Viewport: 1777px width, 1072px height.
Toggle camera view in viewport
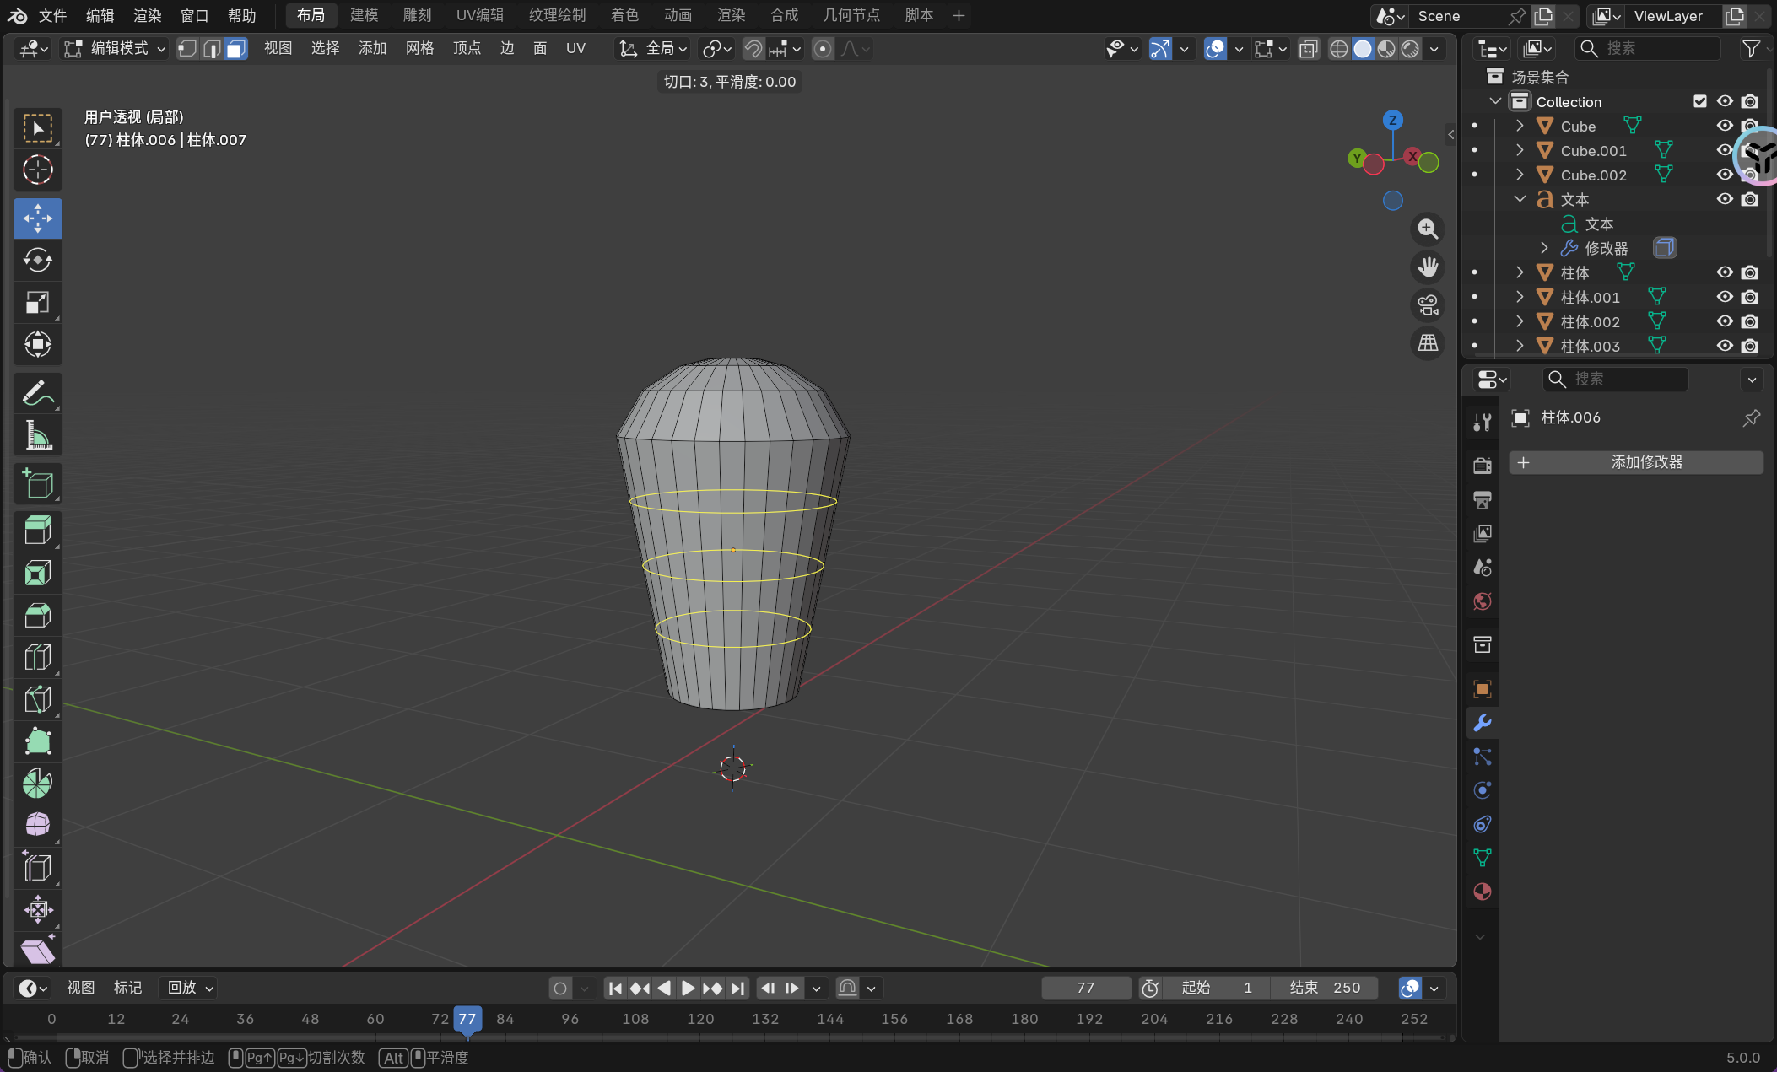point(1428,305)
